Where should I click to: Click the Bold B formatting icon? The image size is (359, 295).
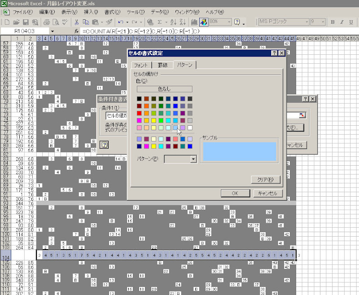point(333,22)
